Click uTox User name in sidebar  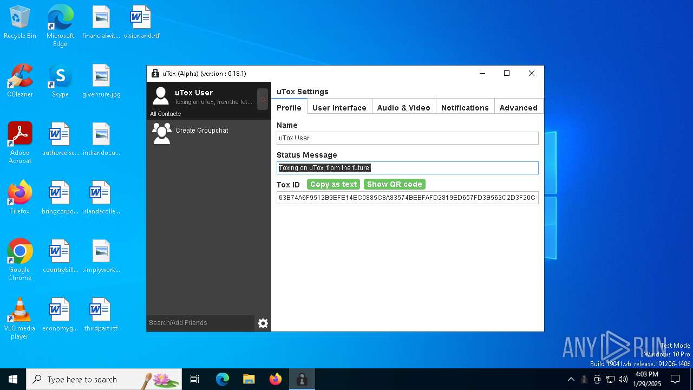[x=194, y=93]
